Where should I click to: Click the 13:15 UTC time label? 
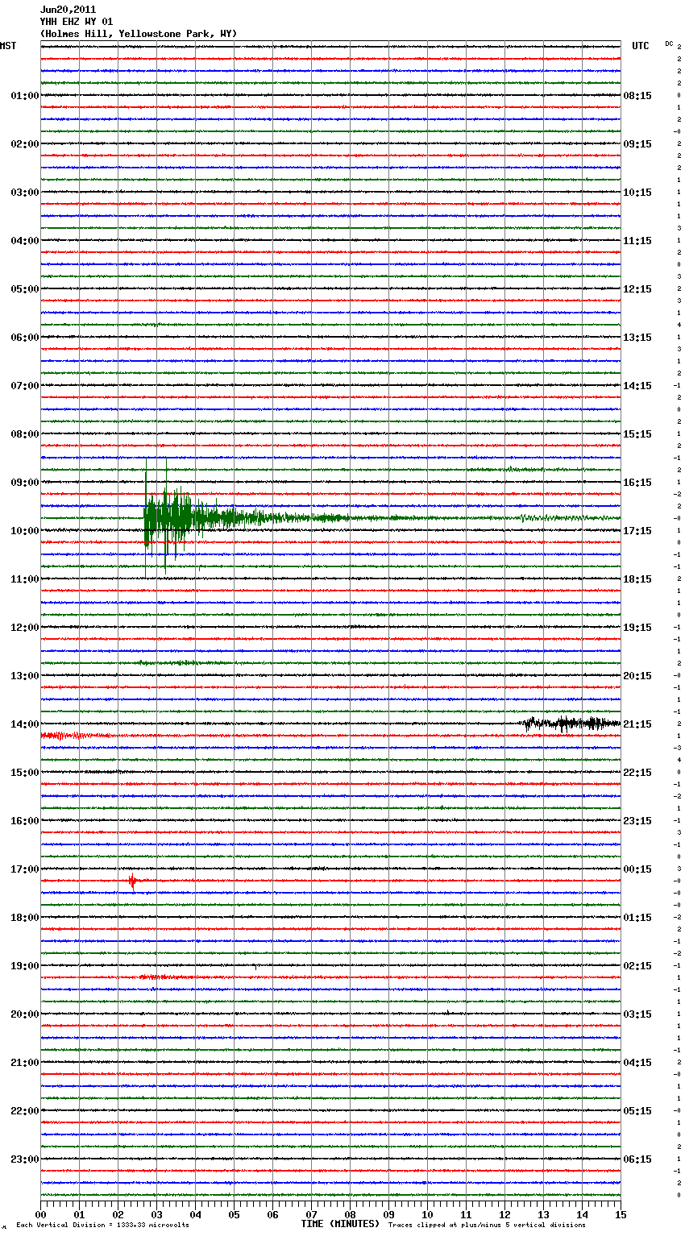[x=637, y=338]
